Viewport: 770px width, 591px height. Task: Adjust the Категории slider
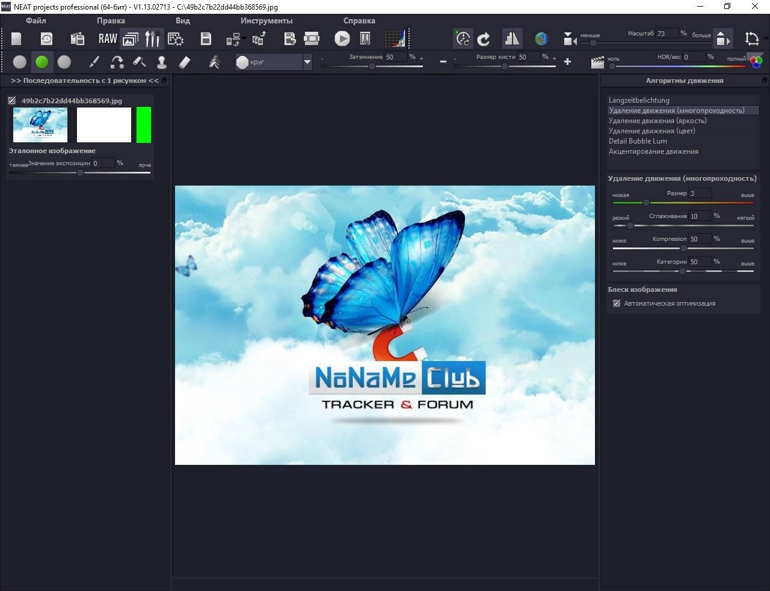point(683,271)
